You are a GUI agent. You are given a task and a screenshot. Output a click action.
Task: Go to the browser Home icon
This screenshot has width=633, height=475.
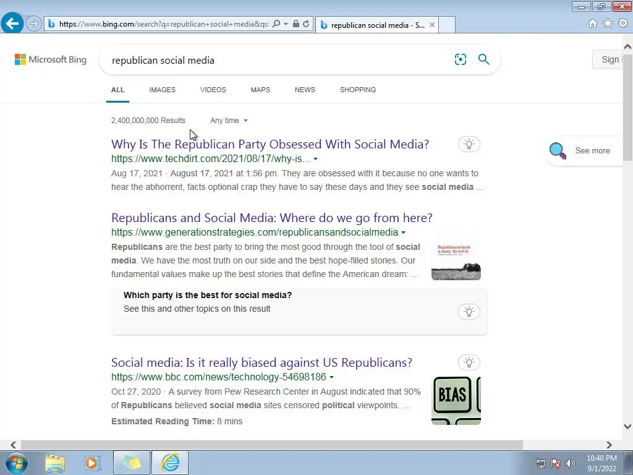point(593,24)
